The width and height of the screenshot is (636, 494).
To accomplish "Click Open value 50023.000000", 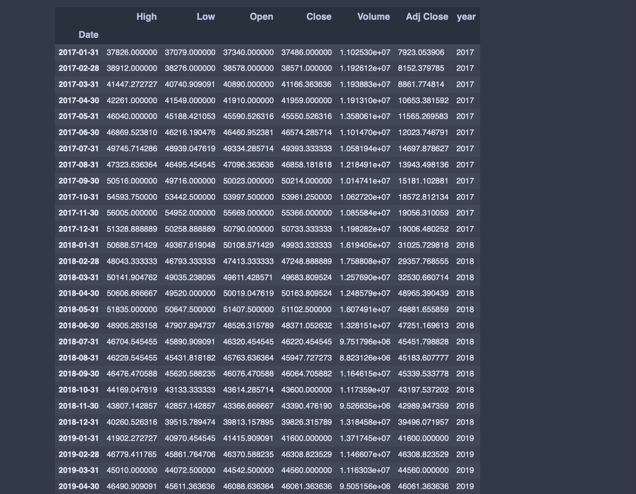I will 248,181.
